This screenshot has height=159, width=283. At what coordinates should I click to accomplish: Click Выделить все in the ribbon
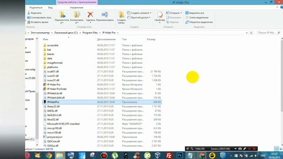pyautogui.click(x=195, y=13)
